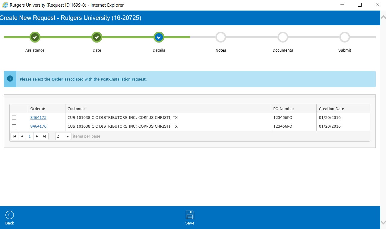This screenshot has height=229, width=386.
Task: Click the 'items per page' label
Action: [x=87, y=136]
